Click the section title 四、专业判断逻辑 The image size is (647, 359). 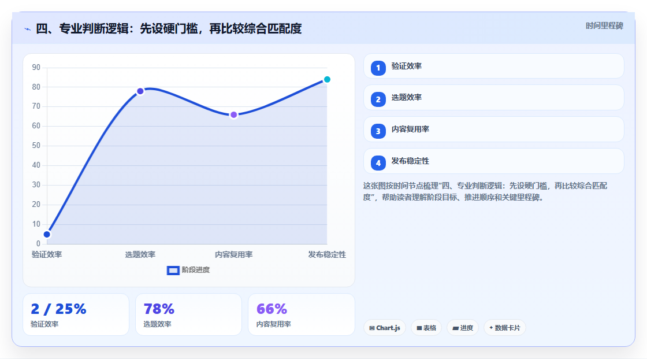169,28
